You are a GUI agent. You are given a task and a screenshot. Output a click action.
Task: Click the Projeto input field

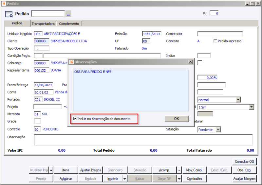tap(48, 107)
